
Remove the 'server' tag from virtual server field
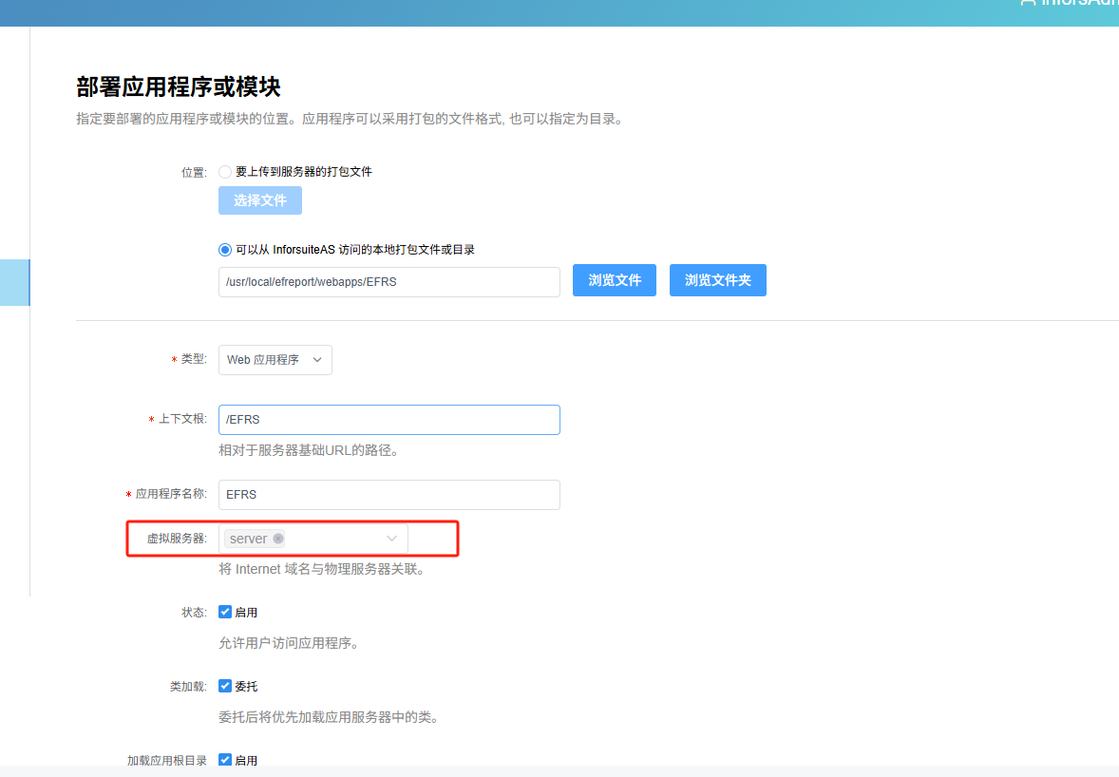pos(278,539)
